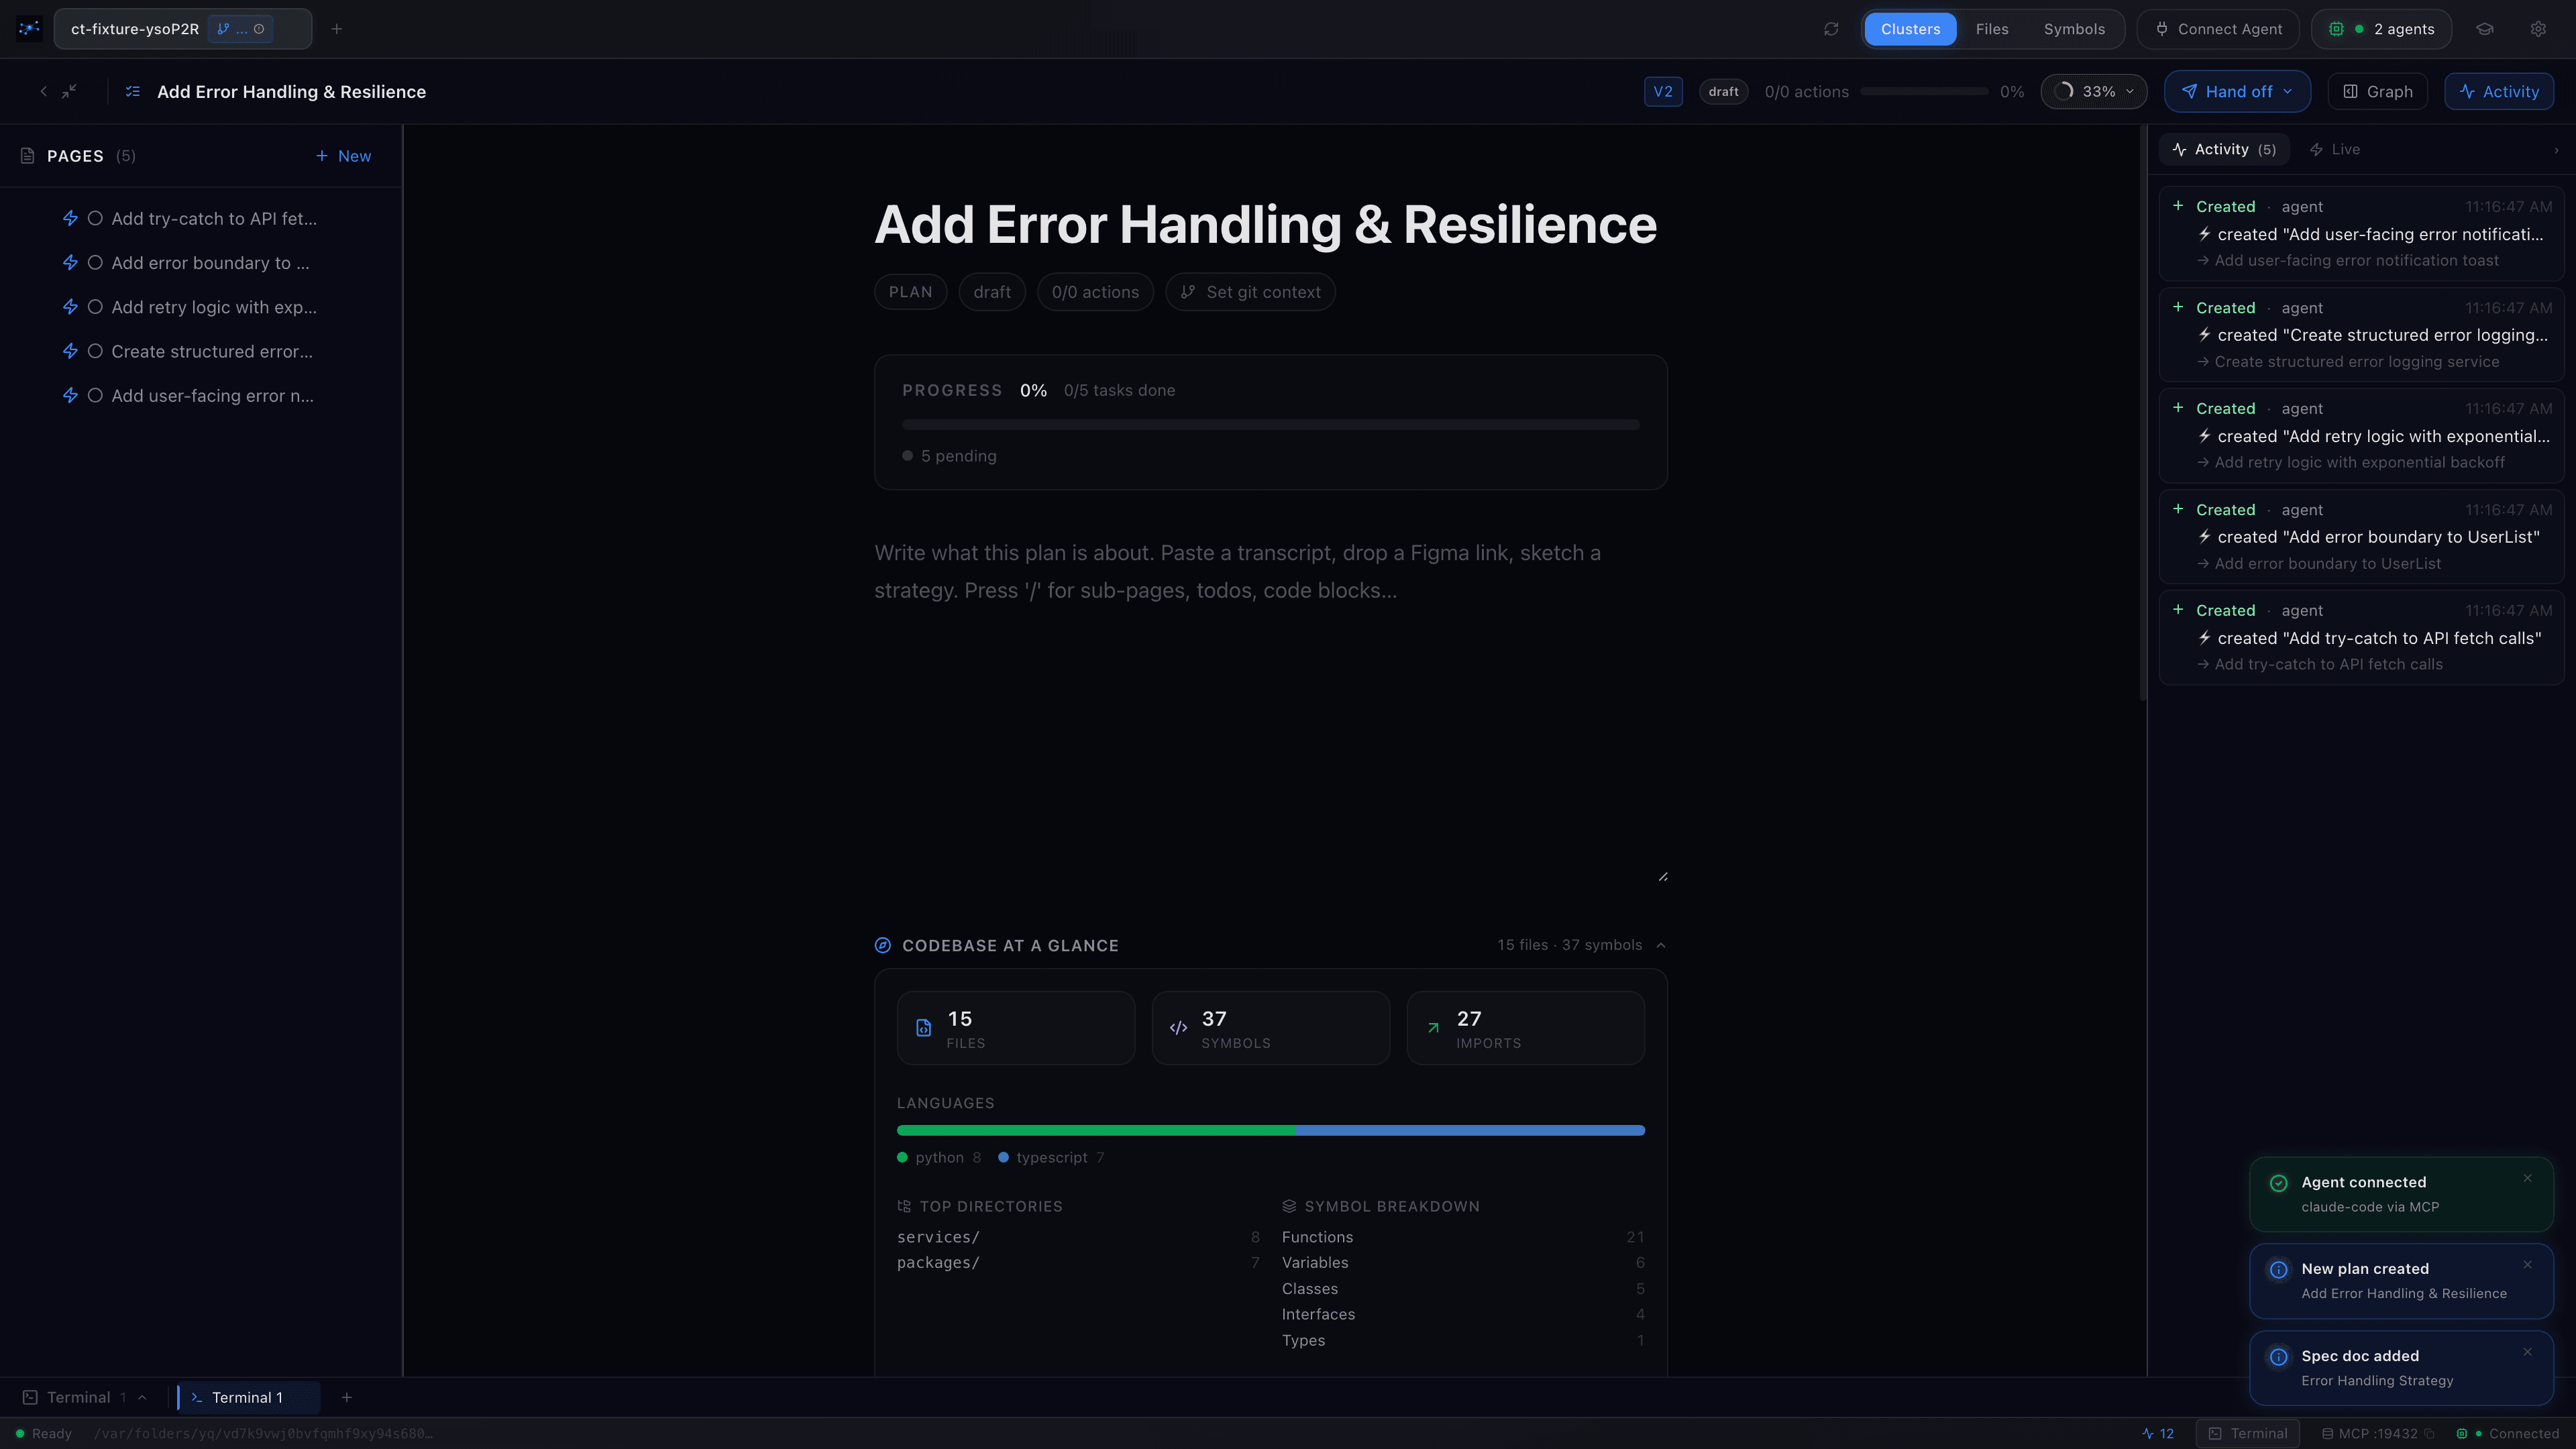The height and width of the screenshot is (1449, 2576).
Task: Open the graduation cap tutorial icon
Action: click(2485, 29)
